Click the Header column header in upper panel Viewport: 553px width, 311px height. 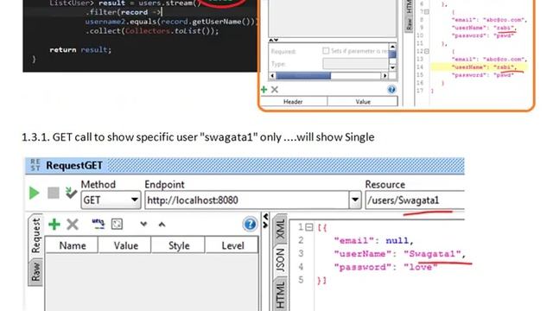294,102
